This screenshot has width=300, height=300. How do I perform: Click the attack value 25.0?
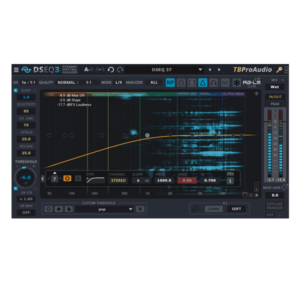[26, 139]
